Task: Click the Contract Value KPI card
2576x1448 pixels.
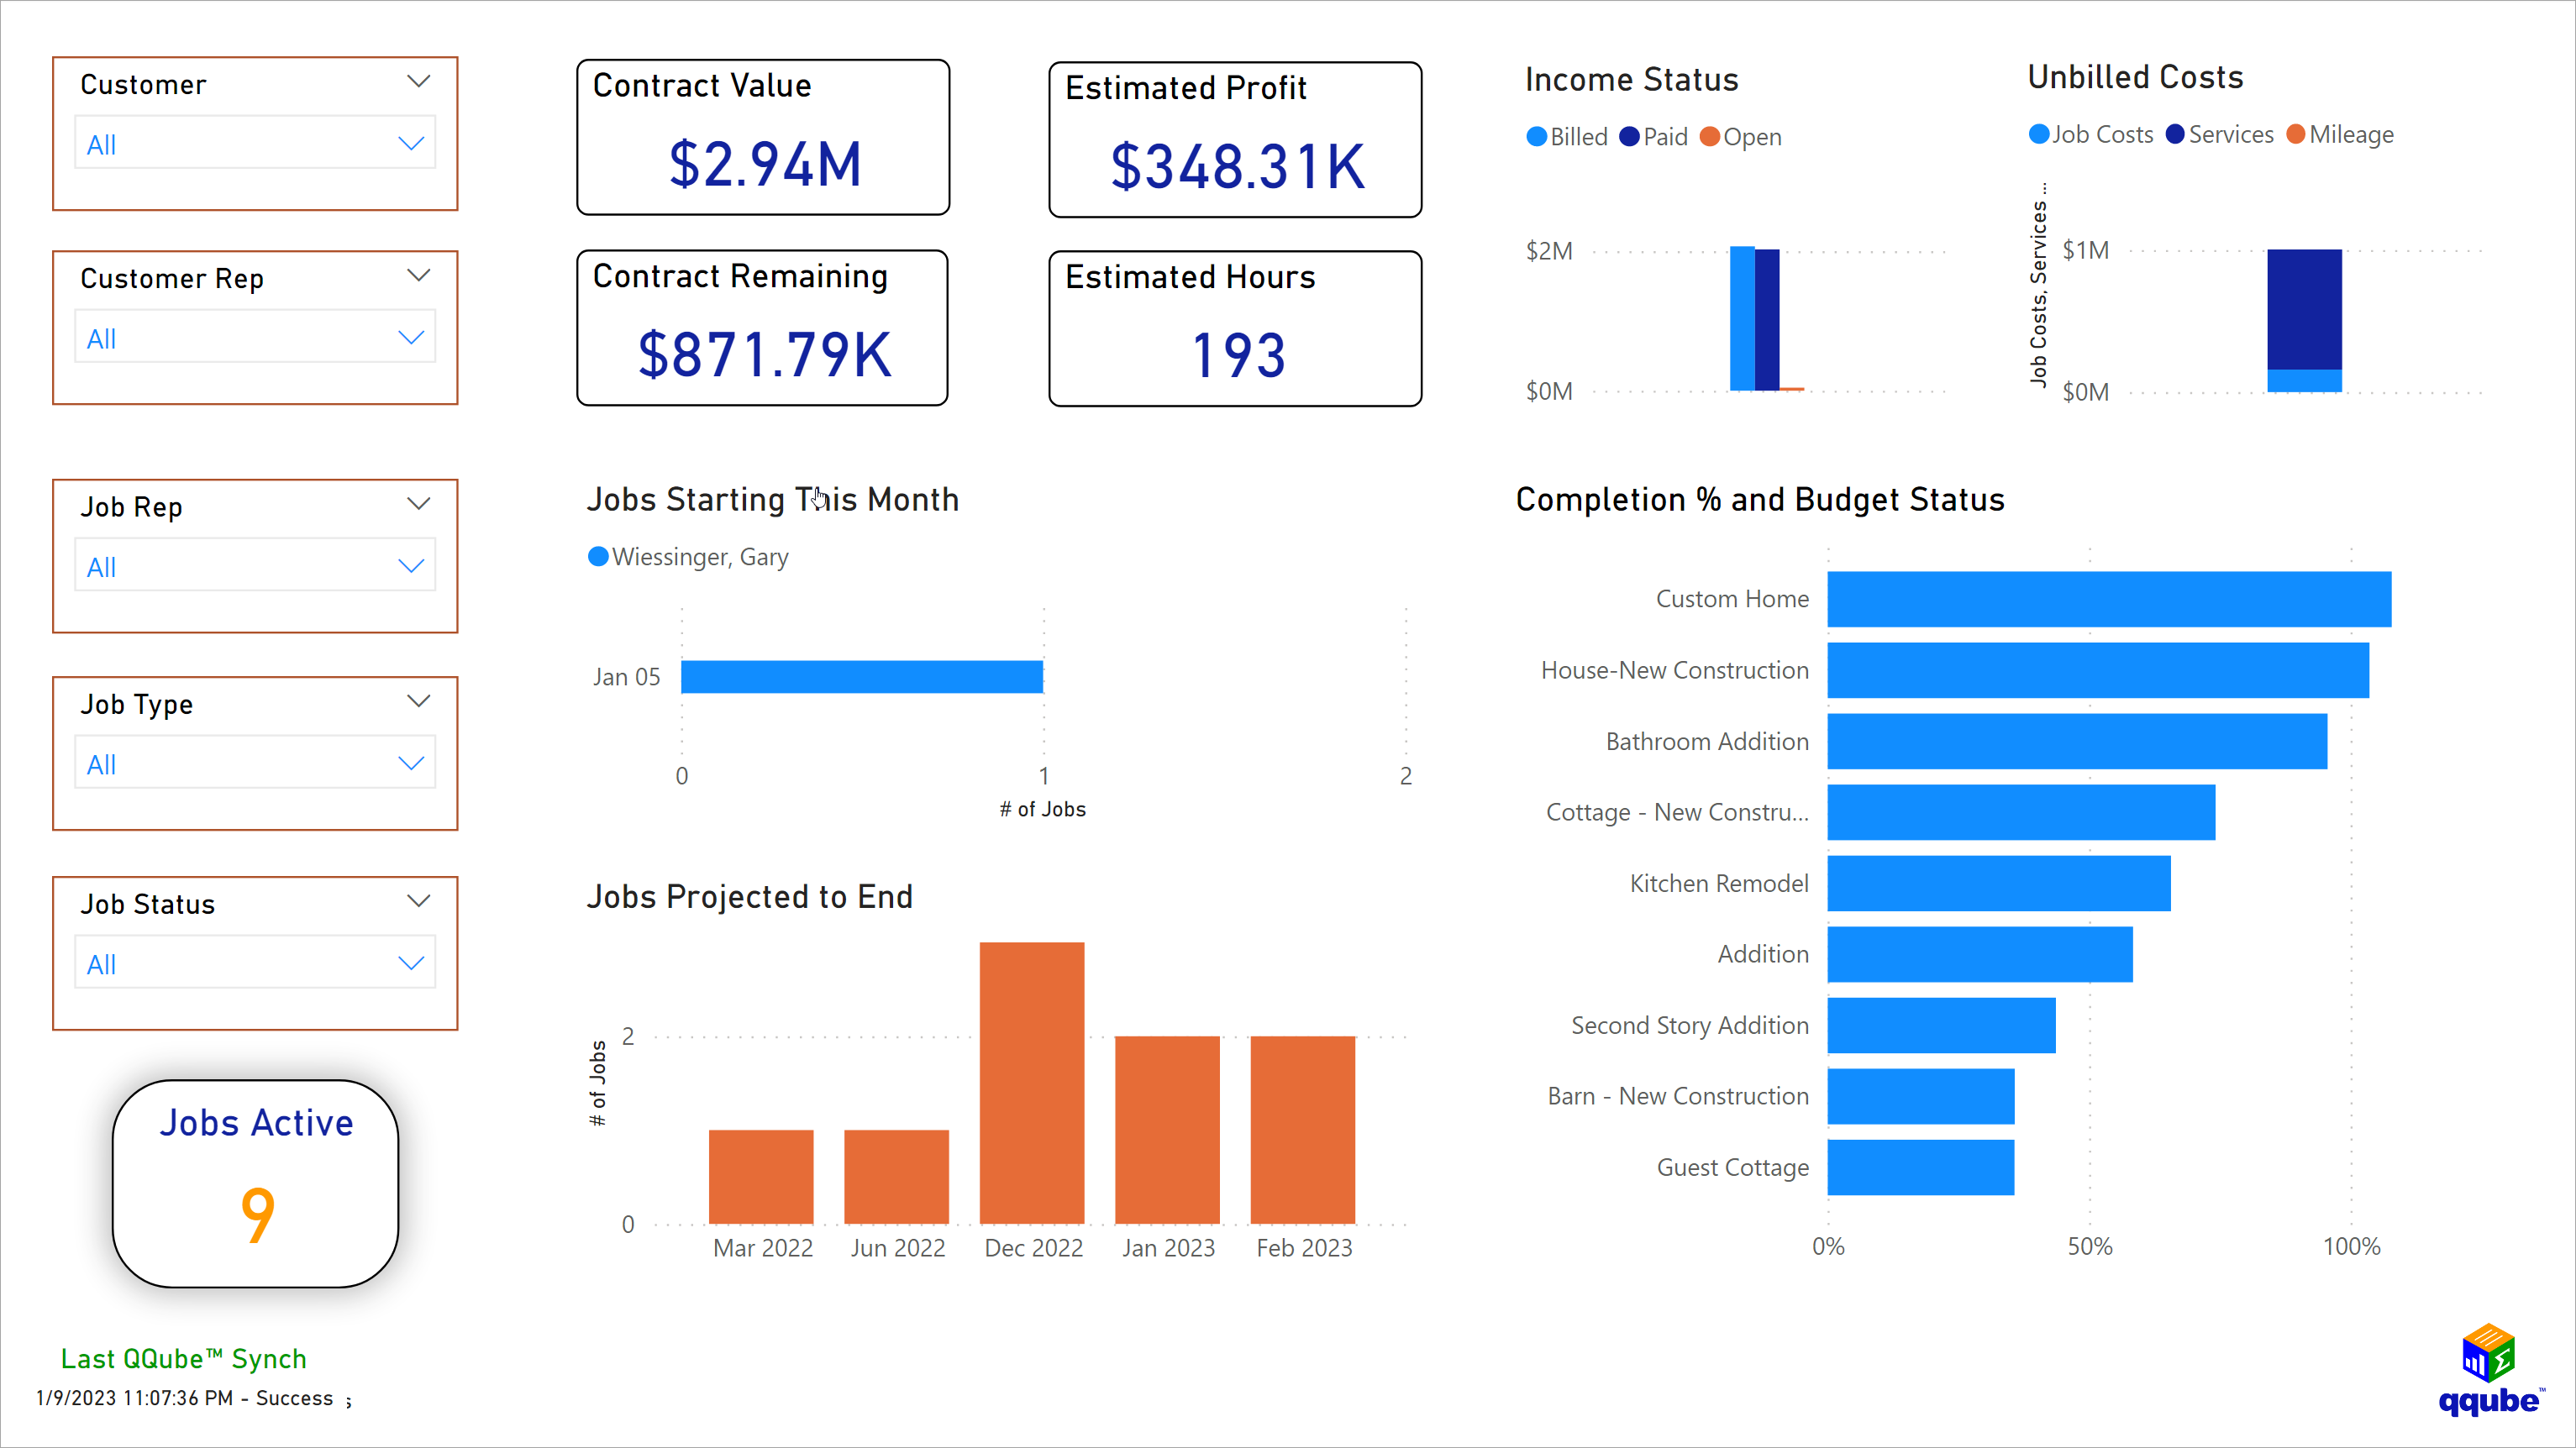Action: [762, 137]
